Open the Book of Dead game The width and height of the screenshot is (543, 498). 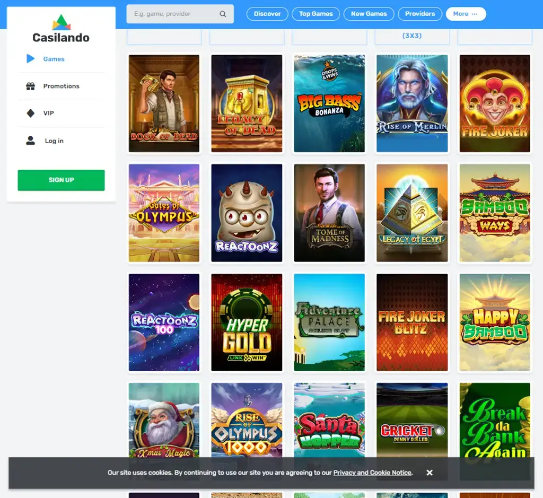(164, 103)
